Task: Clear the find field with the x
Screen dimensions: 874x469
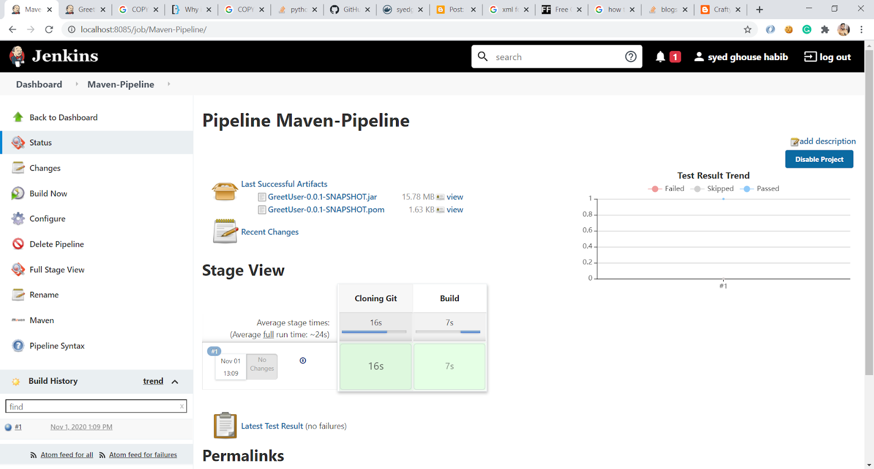Action: [x=182, y=406]
